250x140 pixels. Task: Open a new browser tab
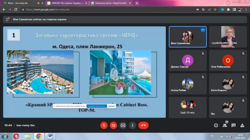[x=137, y=3]
